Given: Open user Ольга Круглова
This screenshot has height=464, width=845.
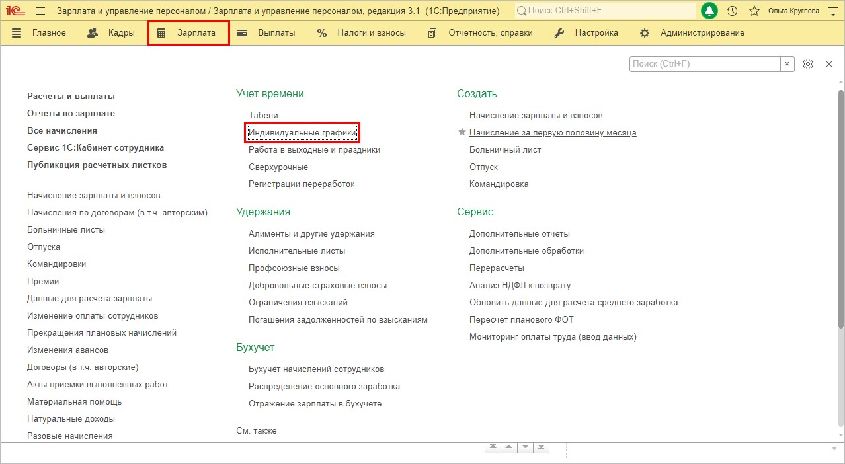Looking at the screenshot, I should coord(793,11).
